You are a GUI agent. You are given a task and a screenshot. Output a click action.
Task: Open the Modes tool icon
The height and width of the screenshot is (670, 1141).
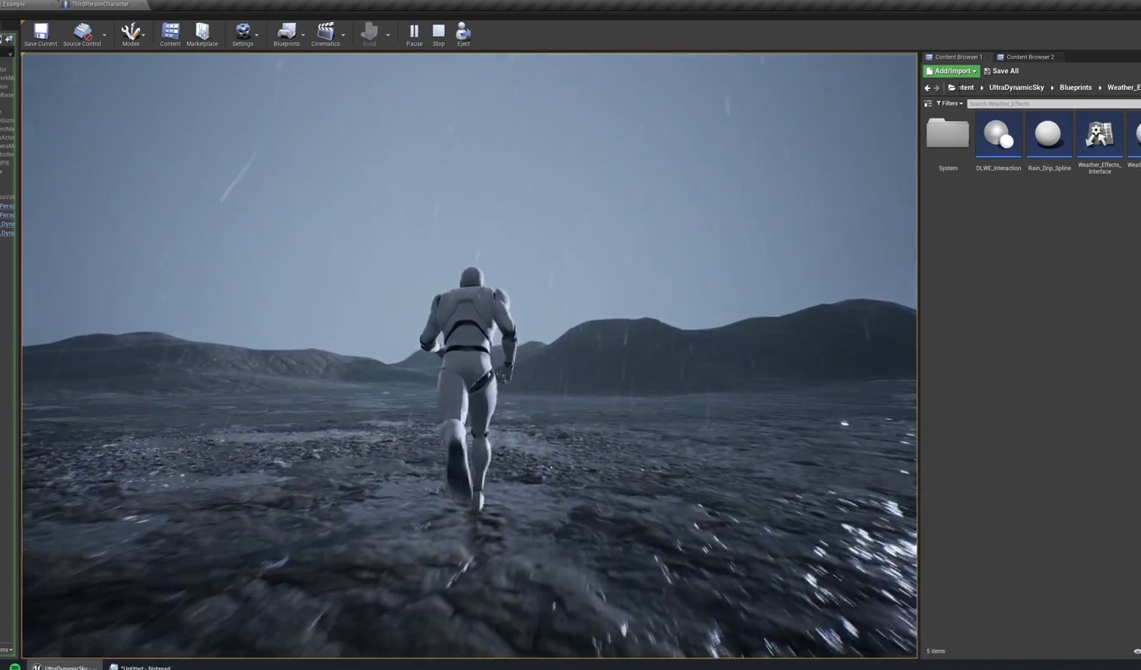coord(130,34)
